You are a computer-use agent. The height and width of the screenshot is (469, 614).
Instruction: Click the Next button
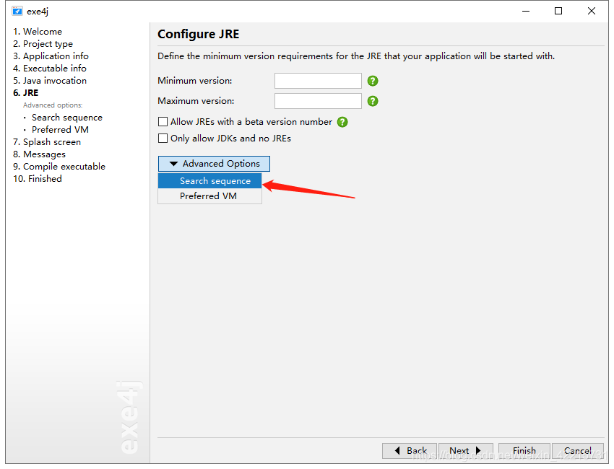click(466, 451)
